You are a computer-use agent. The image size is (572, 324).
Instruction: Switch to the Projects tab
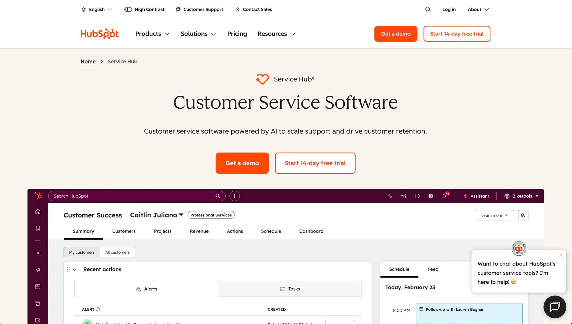[x=163, y=231]
